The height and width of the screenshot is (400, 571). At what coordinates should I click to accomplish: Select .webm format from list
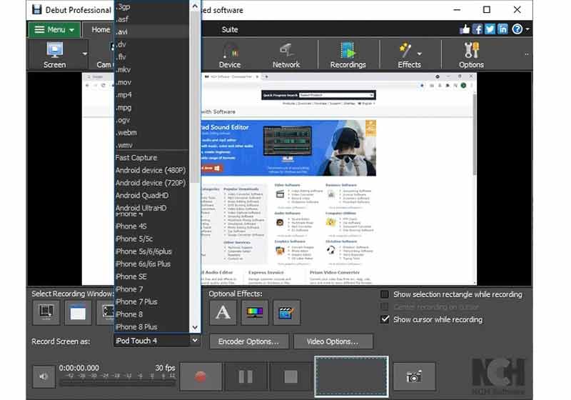tap(152, 133)
